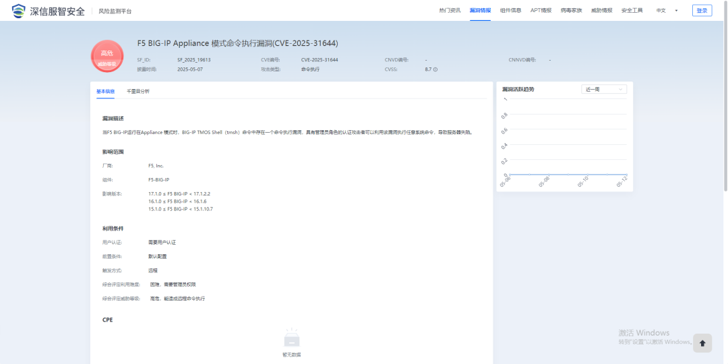Click the CPE section heading

[x=107, y=320]
